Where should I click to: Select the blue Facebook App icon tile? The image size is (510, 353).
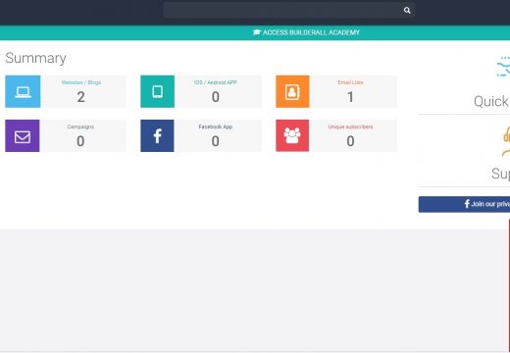[x=157, y=135]
